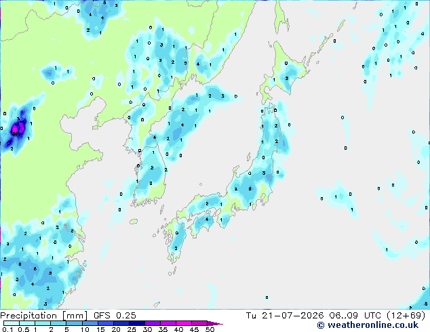Image resolution: width=430 pixels, height=332 pixels.
Task: Click the 15–20 mm legend color swatch
Action: point(105,323)
